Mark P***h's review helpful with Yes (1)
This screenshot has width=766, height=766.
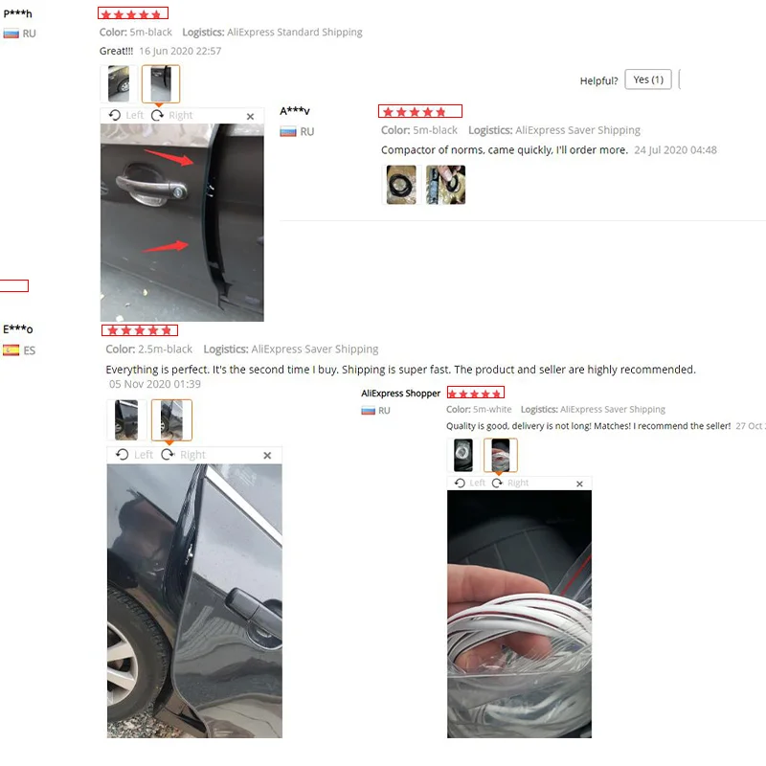(x=648, y=79)
